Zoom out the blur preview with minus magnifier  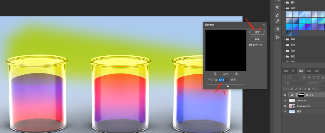pos(215,74)
